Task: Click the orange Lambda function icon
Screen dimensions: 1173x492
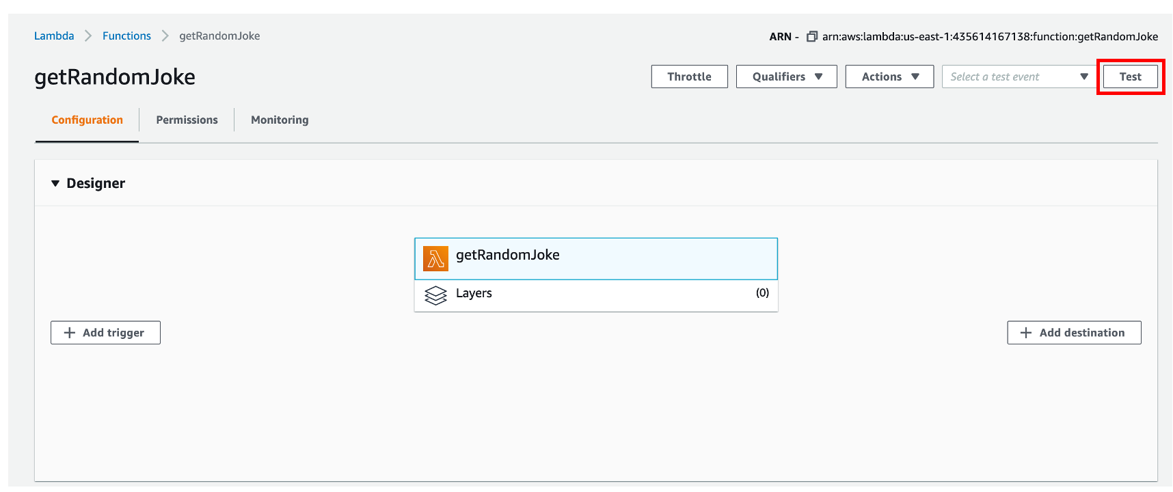Action: 435,259
